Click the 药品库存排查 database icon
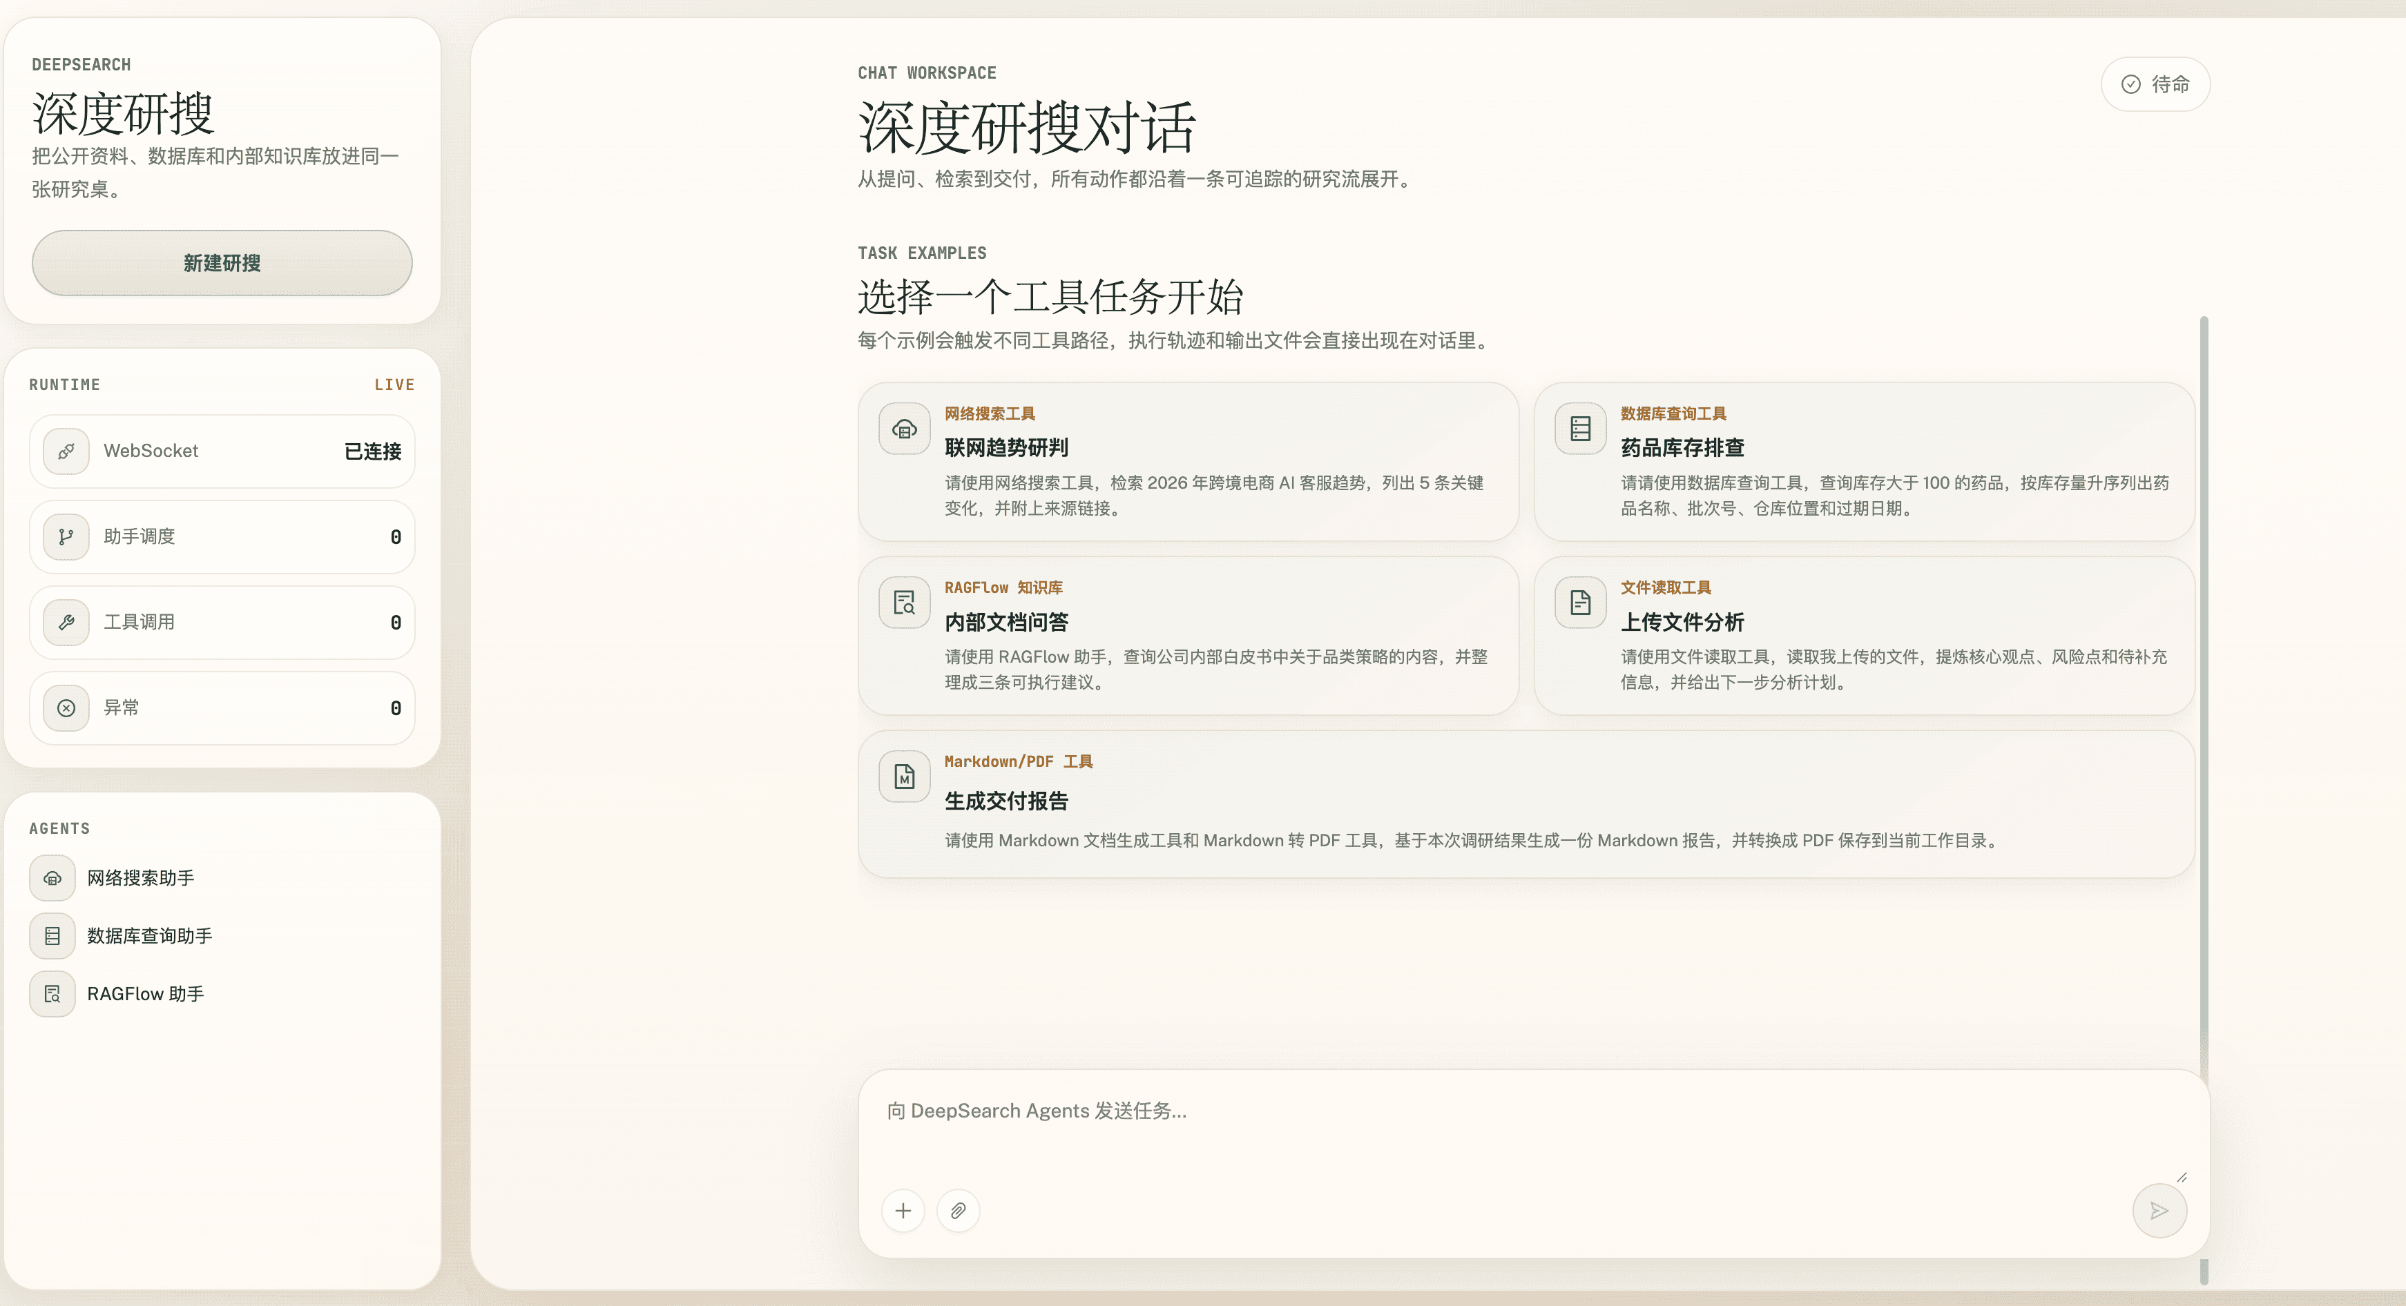Viewport: 2406px width, 1306px height. pyautogui.click(x=1580, y=429)
